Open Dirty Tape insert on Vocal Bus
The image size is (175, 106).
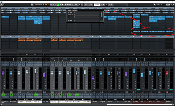tap(161, 17)
